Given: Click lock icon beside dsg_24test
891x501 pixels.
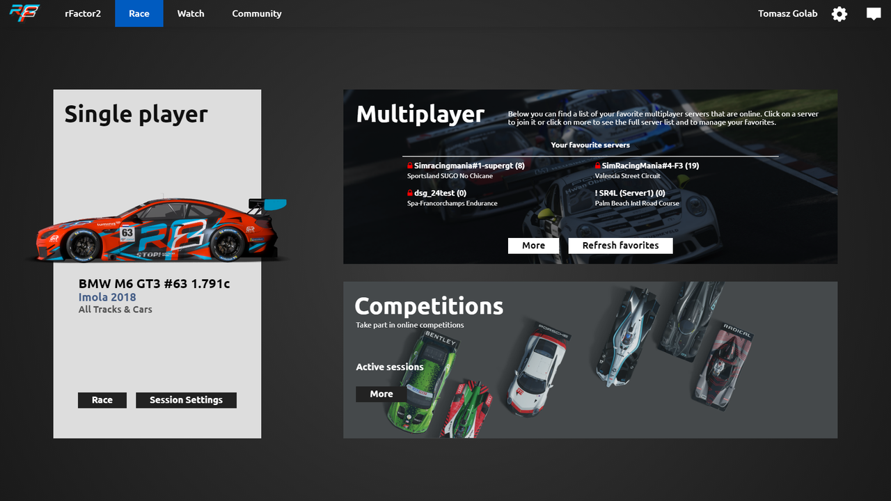Looking at the screenshot, I should click(x=410, y=193).
